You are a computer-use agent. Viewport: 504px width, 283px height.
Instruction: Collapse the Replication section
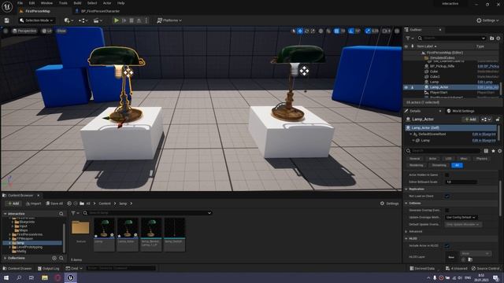406,189
